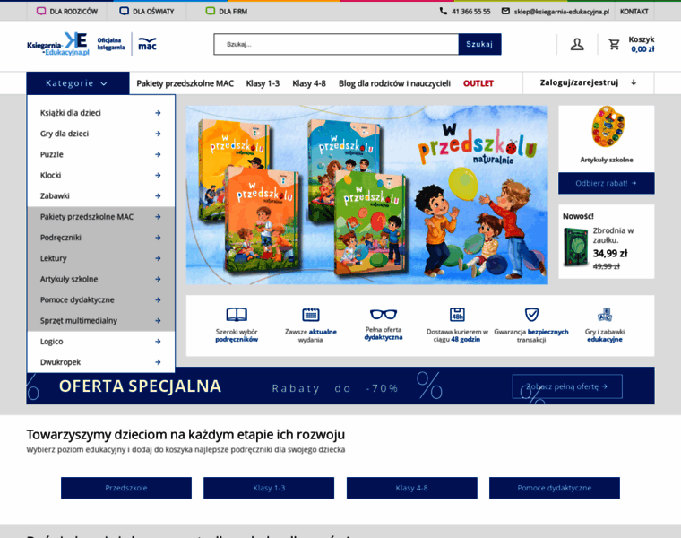Expand the Kategorie dropdown menu
Screen dimensions: 681x538
click(78, 83)
